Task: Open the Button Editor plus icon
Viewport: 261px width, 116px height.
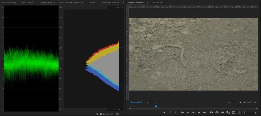Action: click(255, 113)
